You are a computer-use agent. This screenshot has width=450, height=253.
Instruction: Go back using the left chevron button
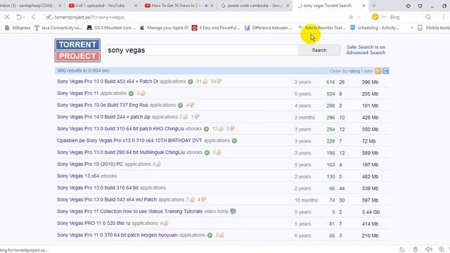33,17
